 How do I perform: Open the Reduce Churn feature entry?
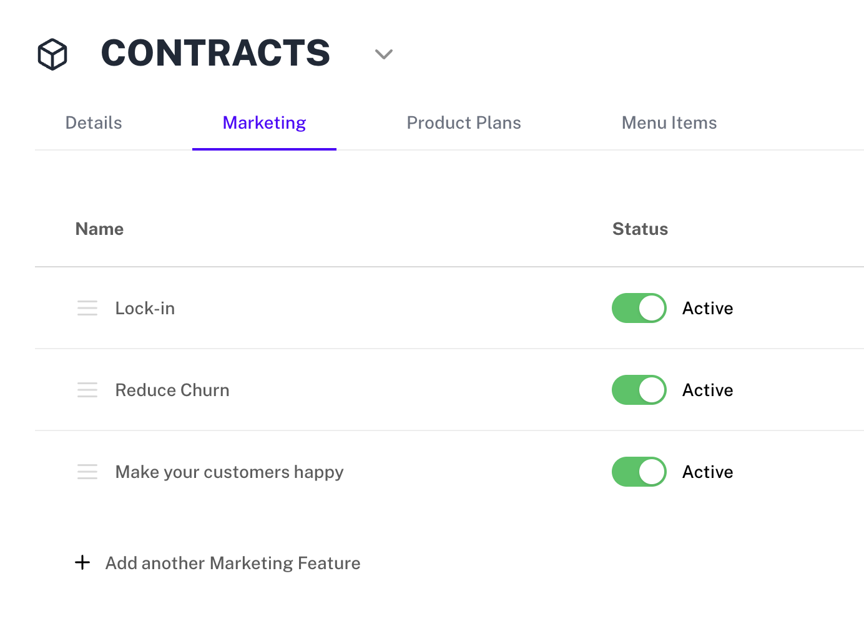(x=172, y=390)
